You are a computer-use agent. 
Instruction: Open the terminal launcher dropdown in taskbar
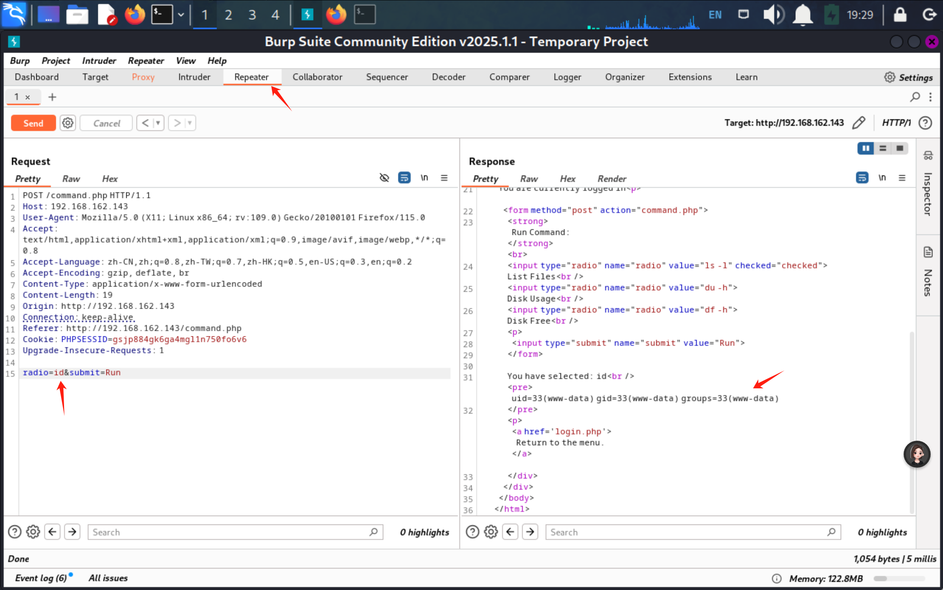(x=181, y=15)
